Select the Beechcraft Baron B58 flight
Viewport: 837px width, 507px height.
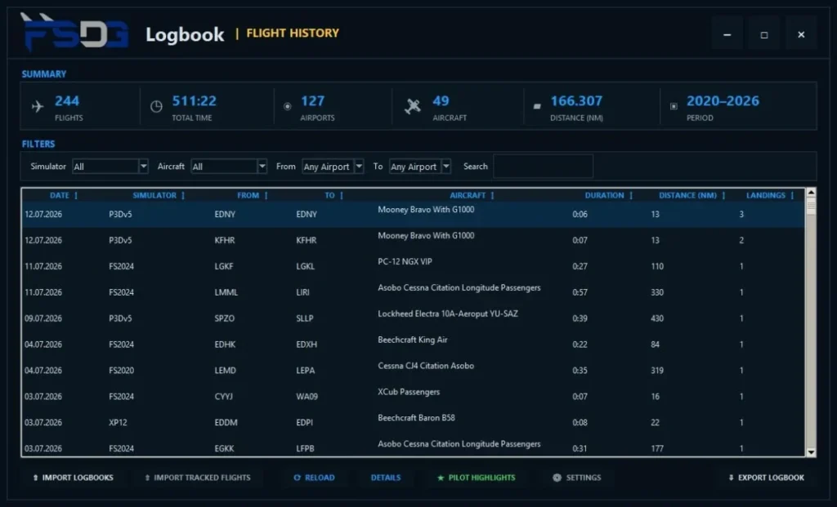coord(413,423)
